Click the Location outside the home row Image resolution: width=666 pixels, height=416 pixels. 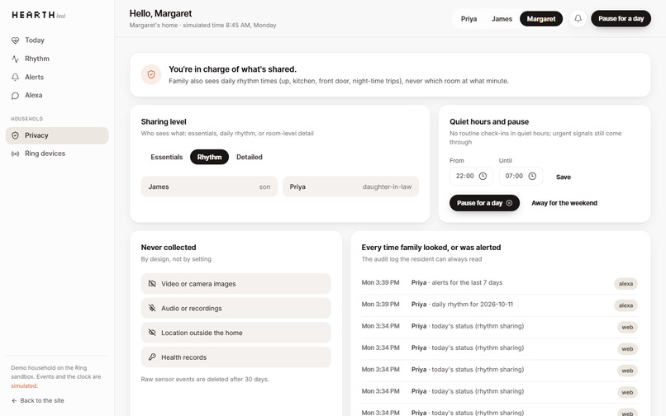pos(235,333)
